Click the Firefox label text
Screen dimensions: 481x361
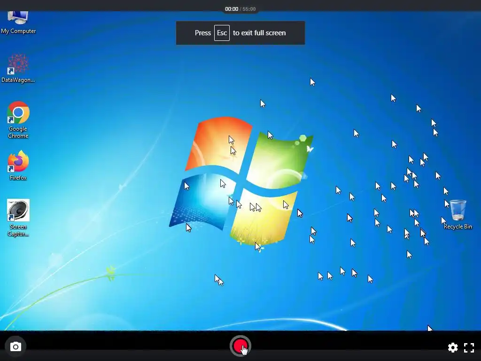[x=18, y=177]
